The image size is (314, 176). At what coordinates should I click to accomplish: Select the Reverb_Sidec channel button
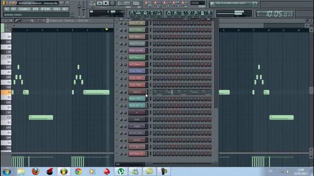pyautogui.click(x=137, y=133)
